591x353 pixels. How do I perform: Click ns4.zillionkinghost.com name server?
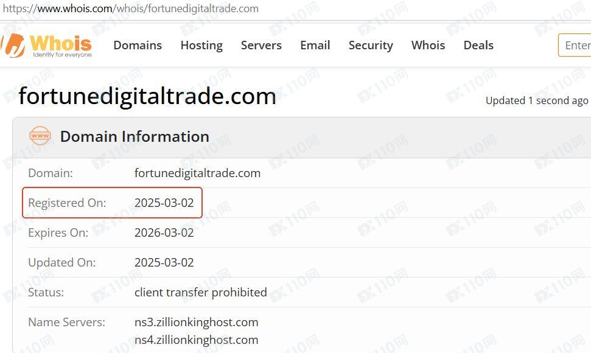(x=197, y=340)
